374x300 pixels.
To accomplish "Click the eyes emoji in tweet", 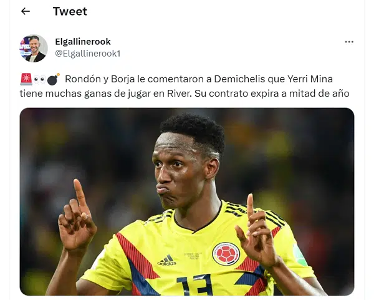I will (x=40, y=79).
